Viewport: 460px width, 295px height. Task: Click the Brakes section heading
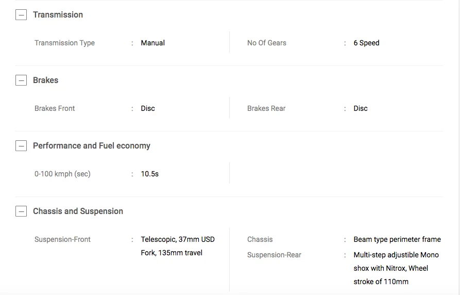click(x=45, y=80)
